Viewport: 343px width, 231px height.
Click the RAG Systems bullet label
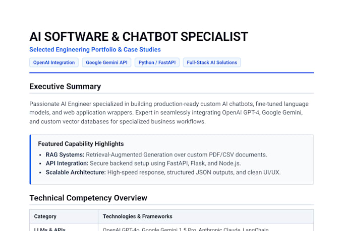pyautogui.click(x=65, y=155)
